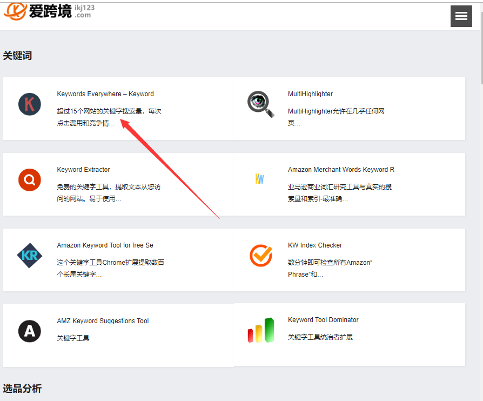Click the Keyword Tool Dominator bar-chart icon

[261, 330]
